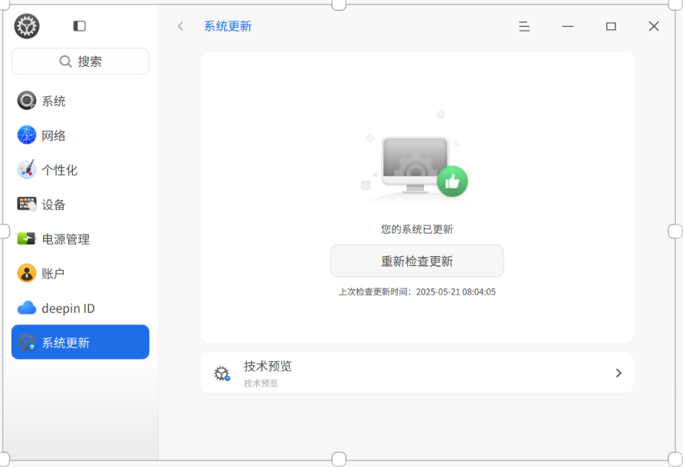The height and width of the screenshot is (467, 683).
Task: Open the 系统 settings category
Action: tap(80, 100)
